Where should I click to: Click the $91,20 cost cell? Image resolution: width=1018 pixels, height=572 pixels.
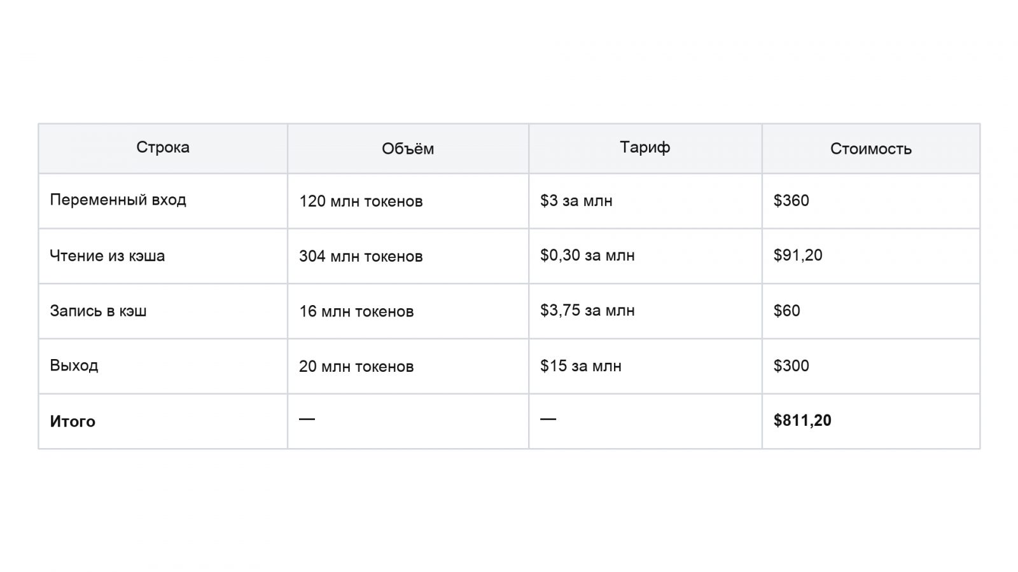pyautogui.click(x=798, y=255)
